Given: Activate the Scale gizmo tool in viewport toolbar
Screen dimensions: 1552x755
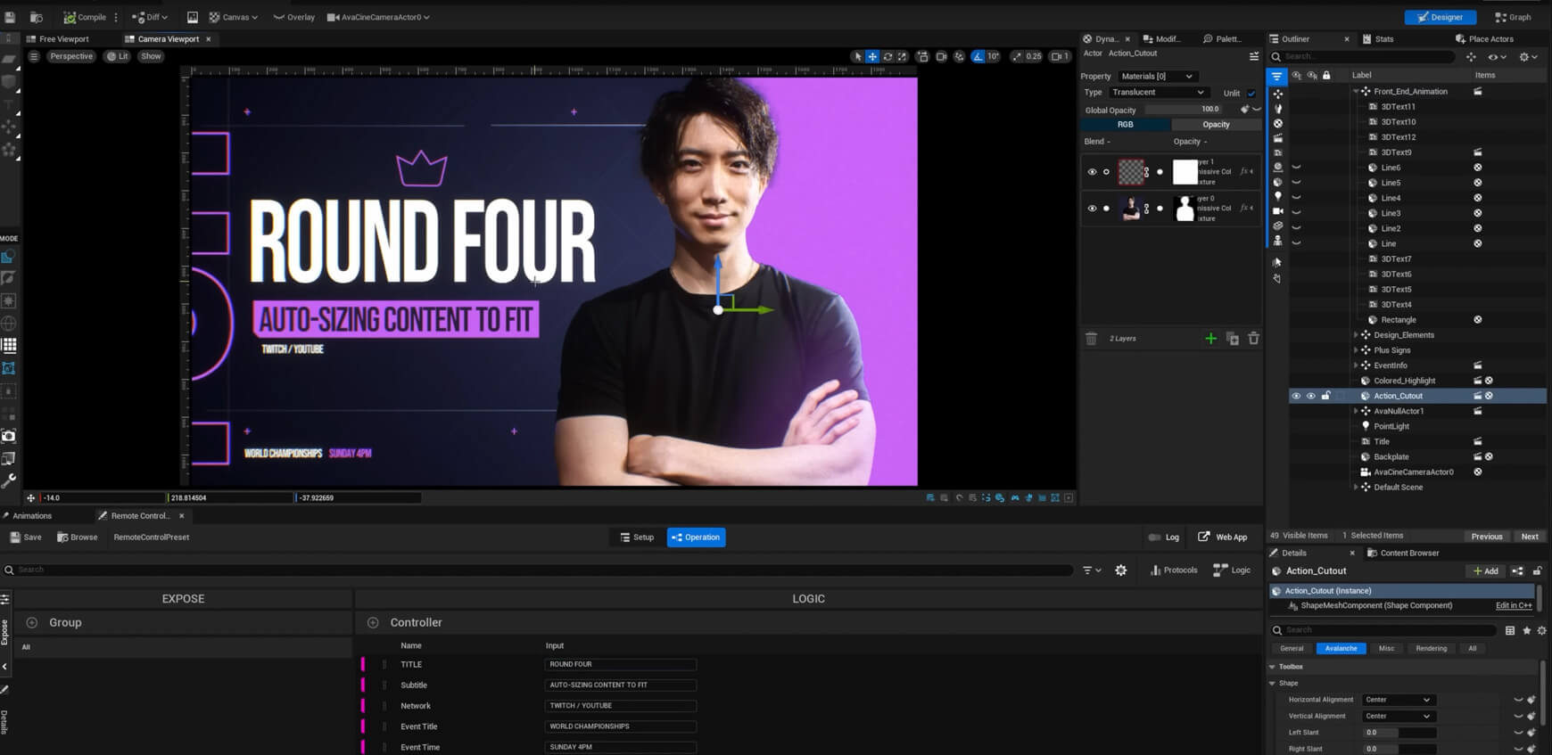Looking at the screenshot, I should (902, 56).
